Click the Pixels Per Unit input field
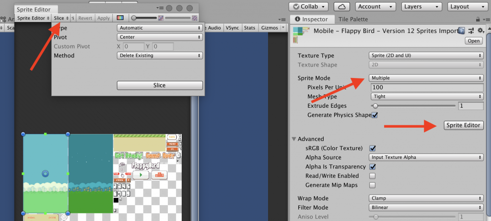The height and width of the screenshot is (221, 491). click(x=427, y=88)
